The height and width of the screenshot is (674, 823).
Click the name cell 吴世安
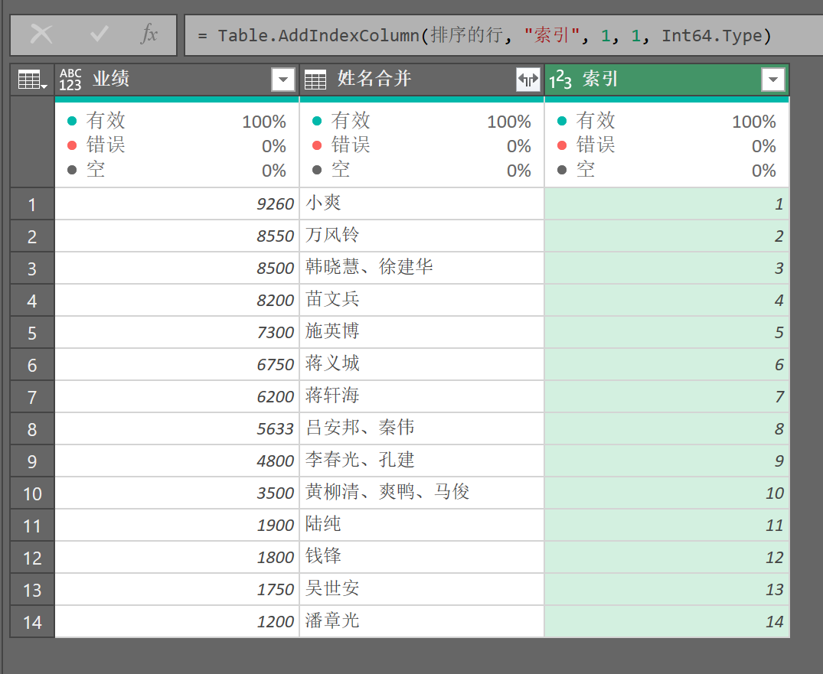[422, 590]
